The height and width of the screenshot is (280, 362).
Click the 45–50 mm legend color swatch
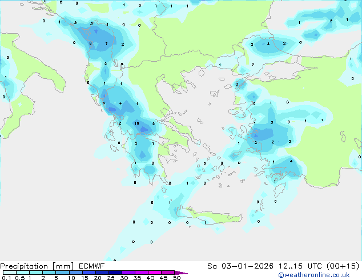168,273
